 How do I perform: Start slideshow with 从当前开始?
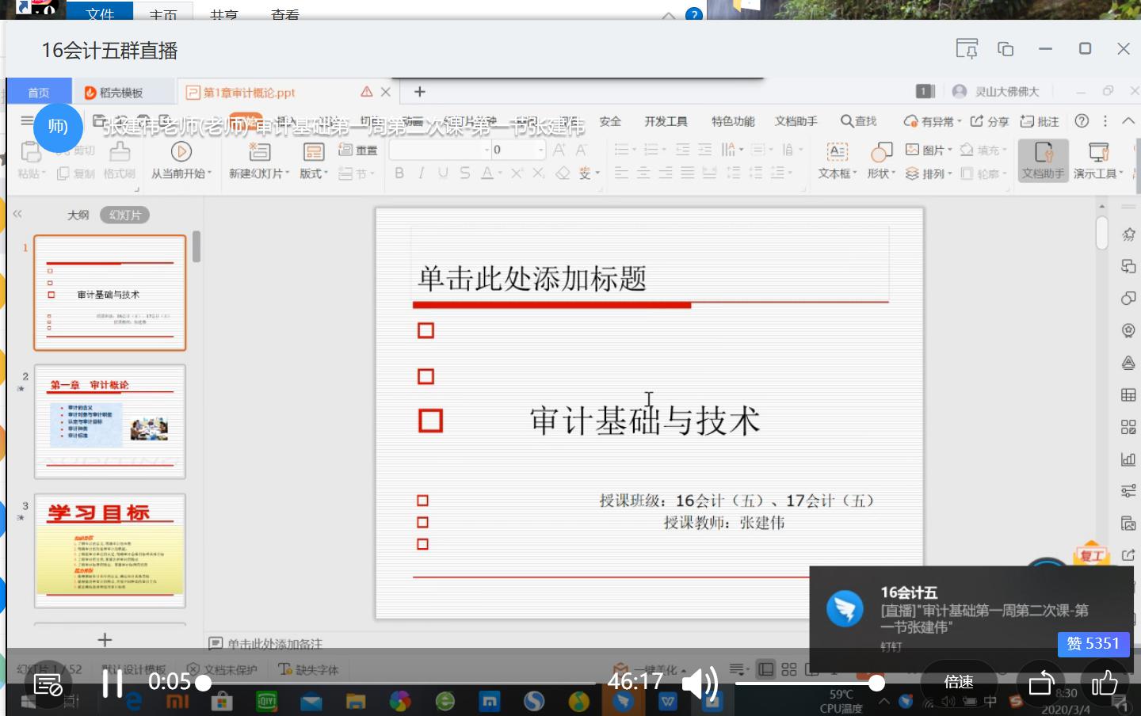(181, 162)
